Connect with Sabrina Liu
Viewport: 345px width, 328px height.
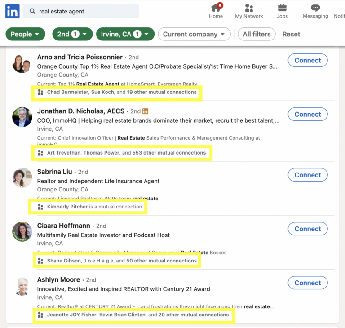click(x=308, y=175)
